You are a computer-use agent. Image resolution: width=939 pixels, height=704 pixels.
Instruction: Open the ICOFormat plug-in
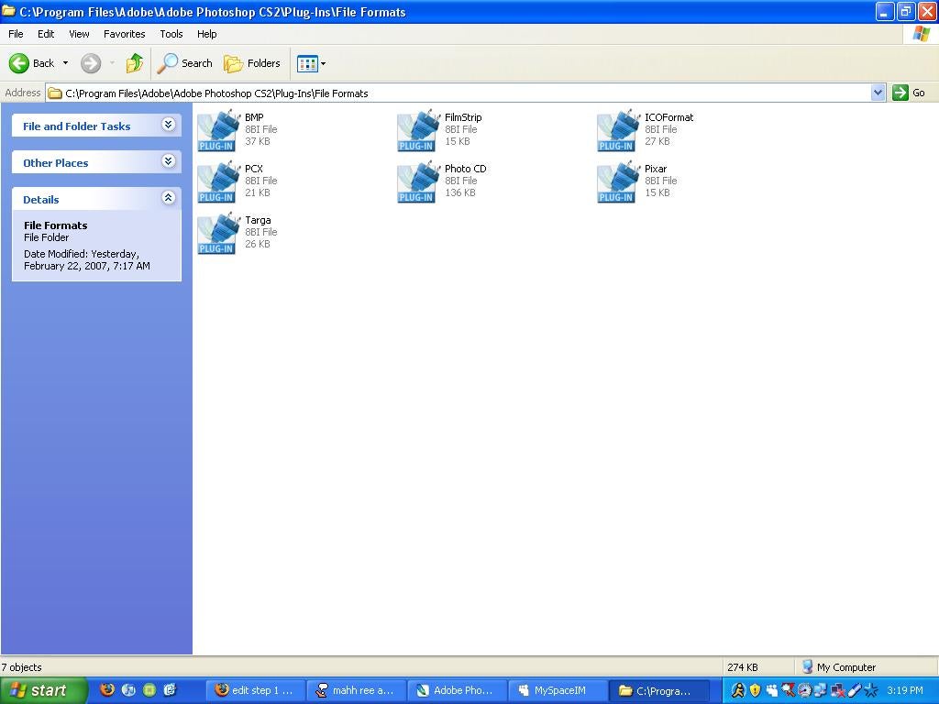[617, 128]
